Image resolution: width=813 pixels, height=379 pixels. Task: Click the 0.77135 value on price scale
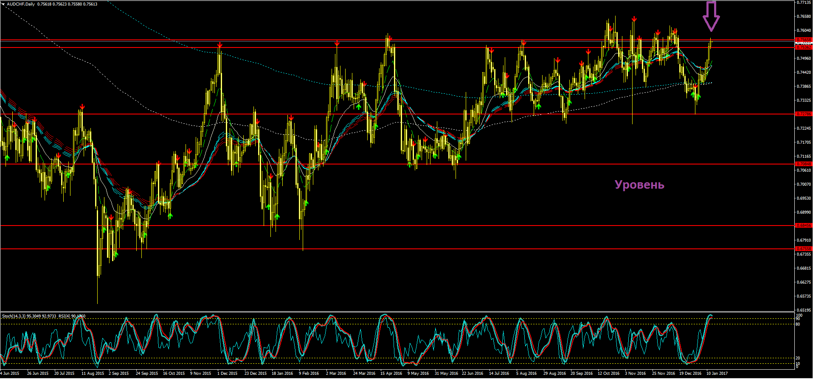coord(805,3)
